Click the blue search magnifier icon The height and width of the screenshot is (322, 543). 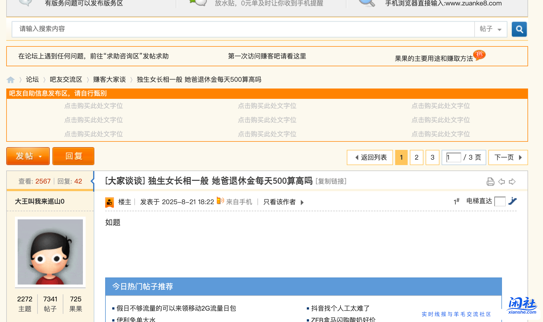(x=519, y=29)
